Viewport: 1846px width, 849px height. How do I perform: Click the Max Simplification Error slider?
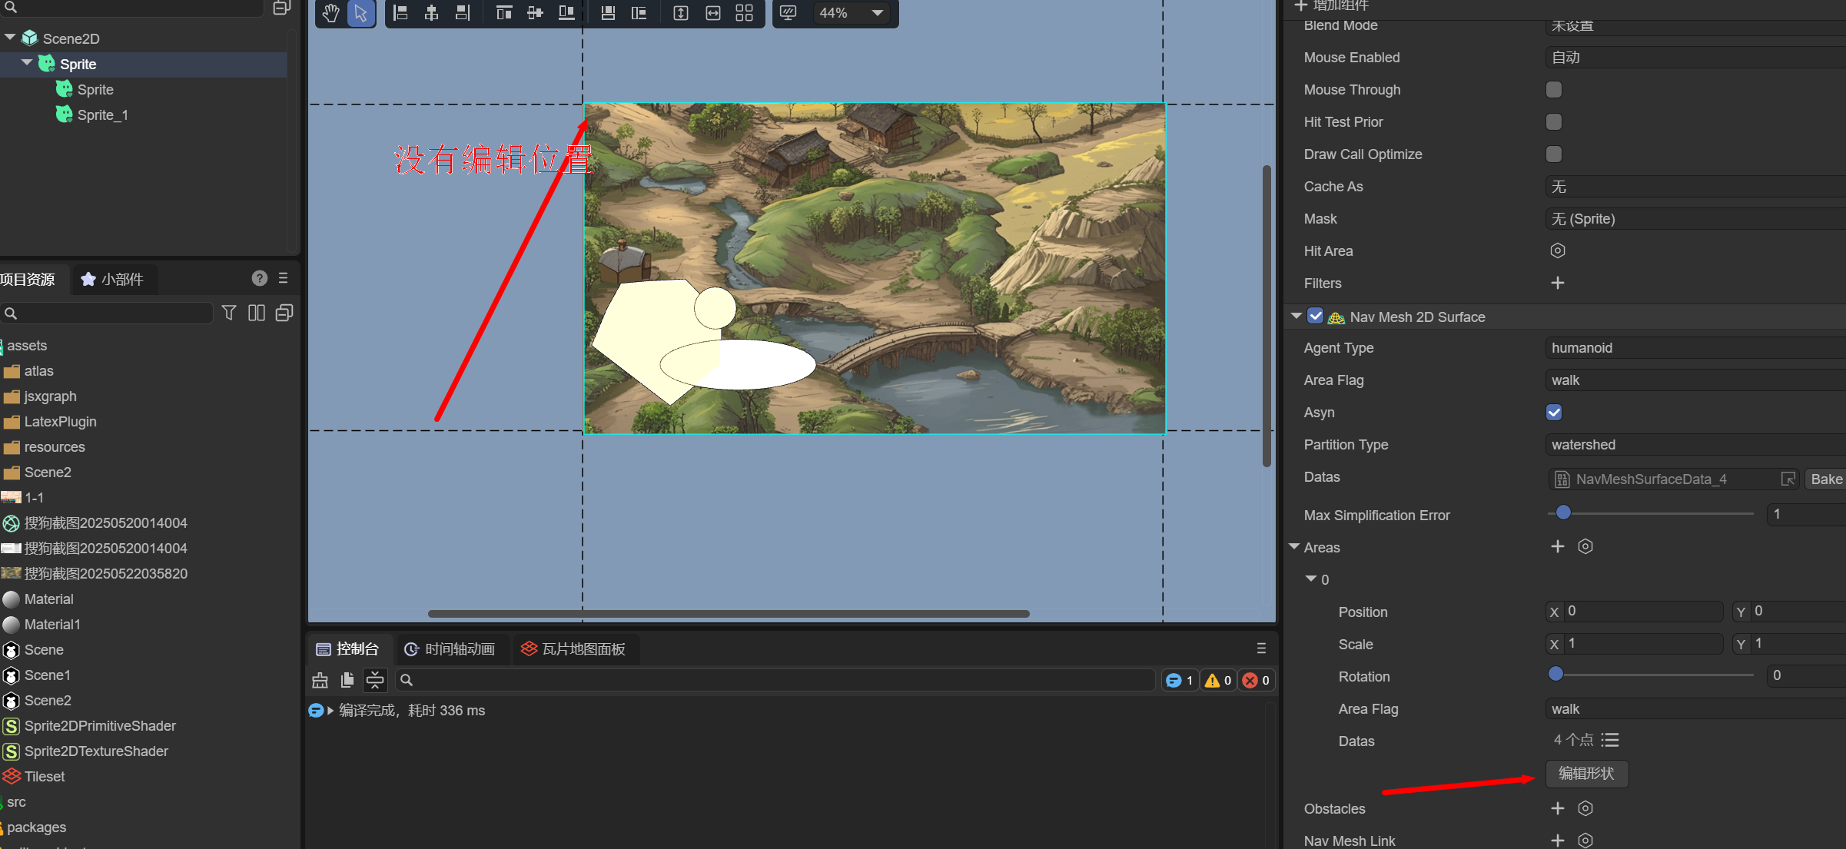[x=1650, y=512]
